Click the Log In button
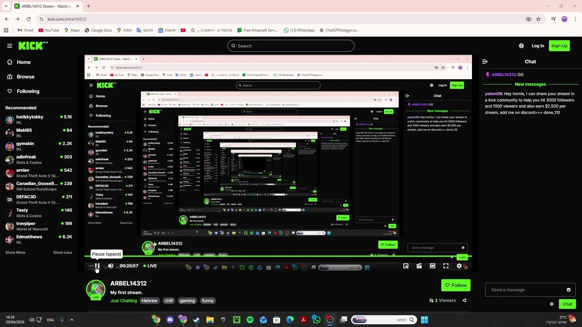The image size is (582, 327). pos(538,46)
